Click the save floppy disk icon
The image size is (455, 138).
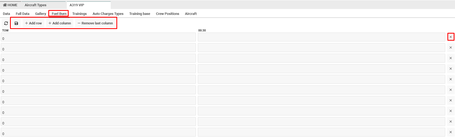[16, 23]
